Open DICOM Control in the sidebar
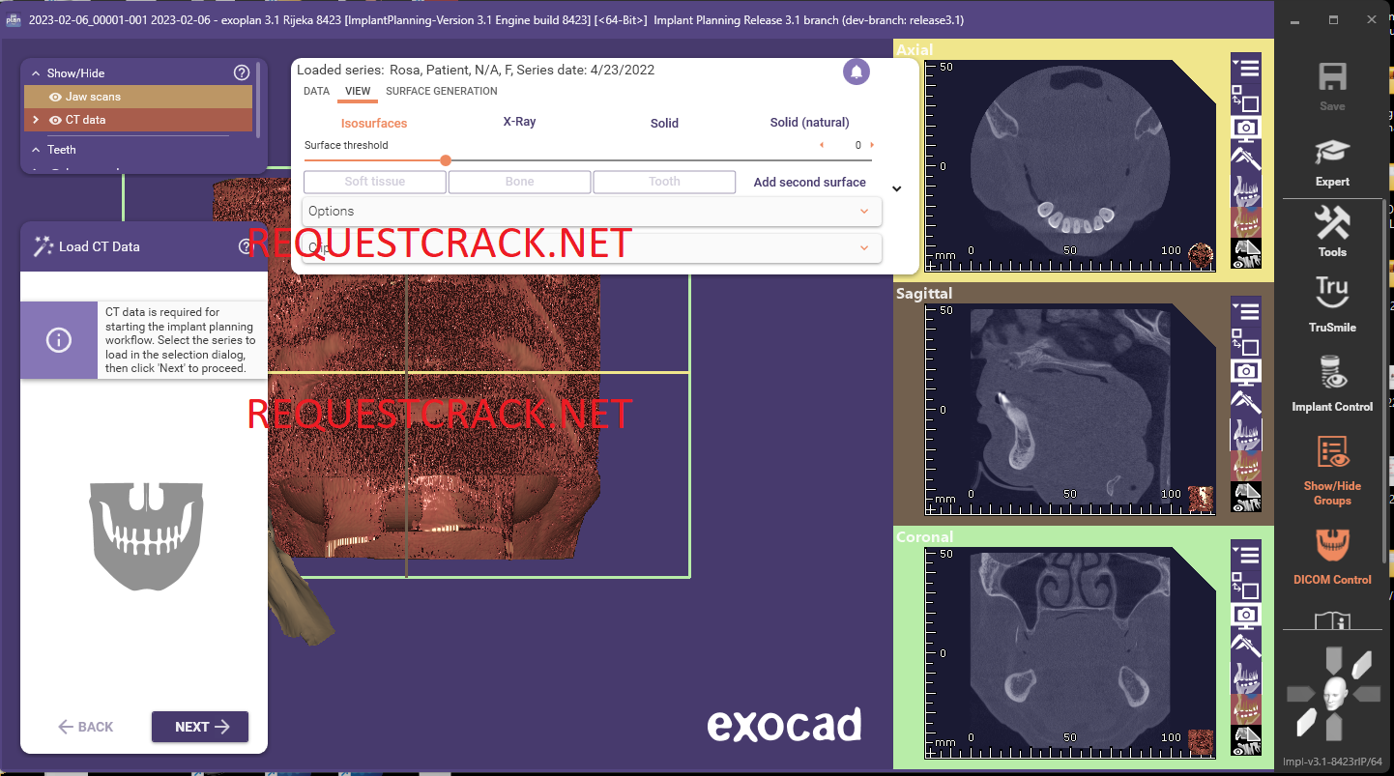Viewport: 1394px width, 776px height. tap(1332, 551)
